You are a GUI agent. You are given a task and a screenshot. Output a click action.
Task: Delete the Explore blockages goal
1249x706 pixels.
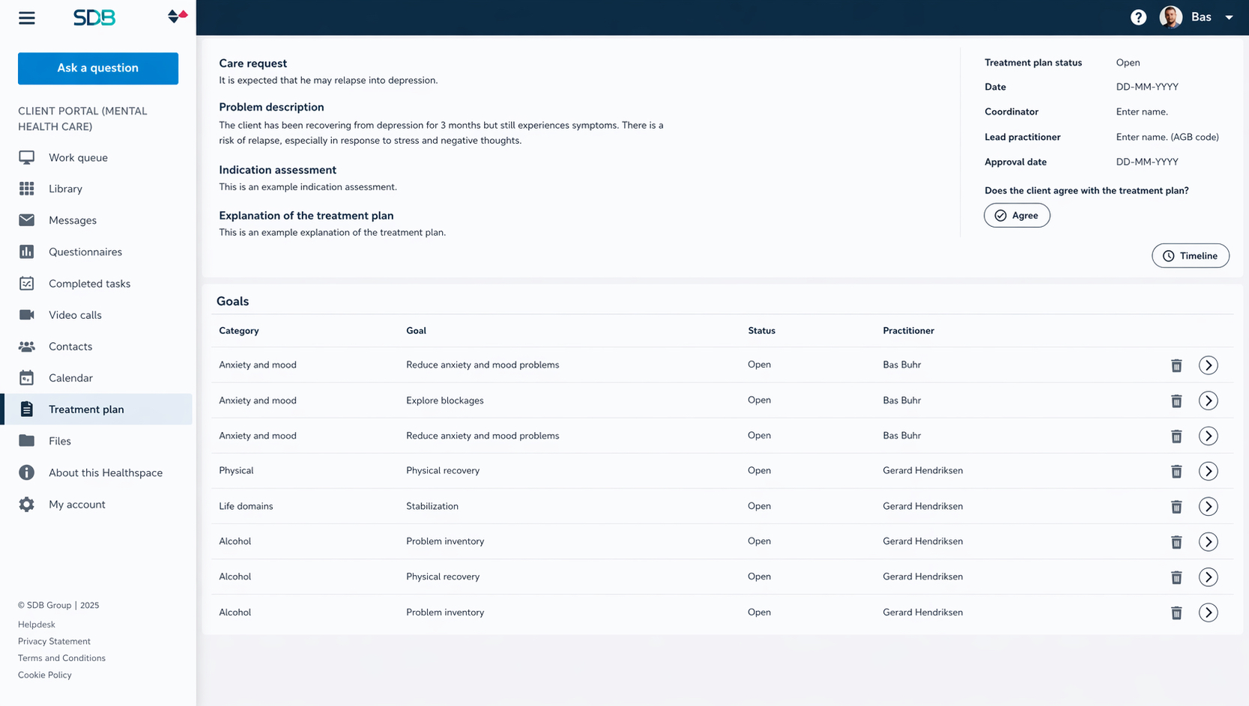coord(1176,401)
